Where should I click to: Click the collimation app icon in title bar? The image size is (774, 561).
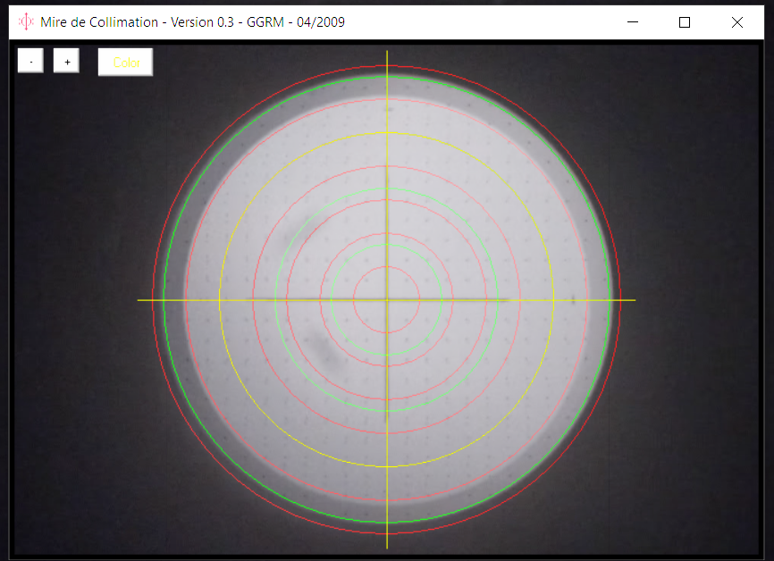pos(27,21)
